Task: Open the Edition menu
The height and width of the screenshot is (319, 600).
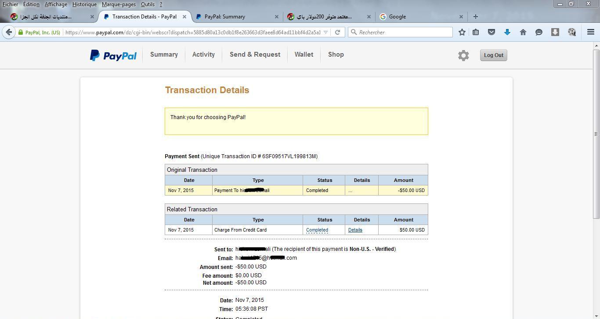Action: 31,4
